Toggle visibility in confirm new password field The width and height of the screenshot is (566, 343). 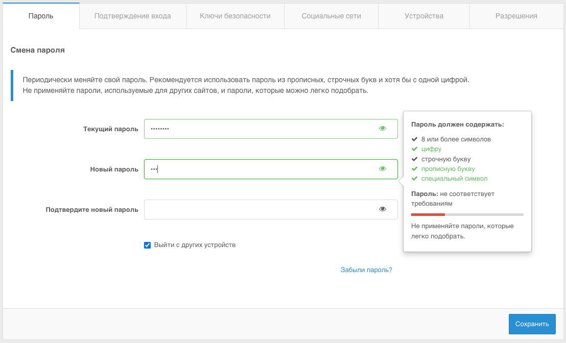coord(383,209)
